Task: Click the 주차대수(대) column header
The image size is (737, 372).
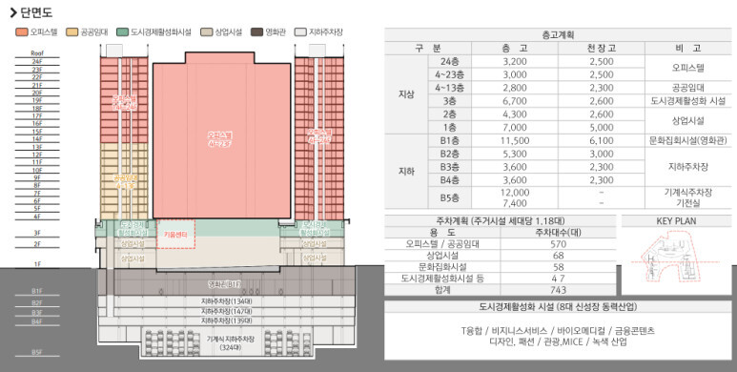Action: point(558,233)
